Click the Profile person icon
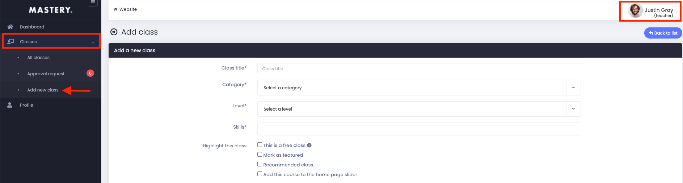Viewport: 683px width, 183px height. 10,105
